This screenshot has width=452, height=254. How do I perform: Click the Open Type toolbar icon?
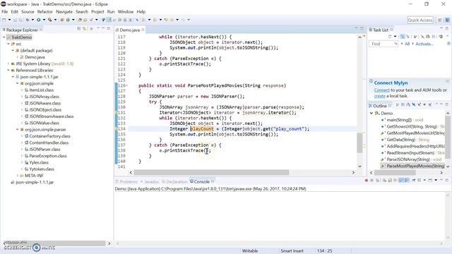80,20
